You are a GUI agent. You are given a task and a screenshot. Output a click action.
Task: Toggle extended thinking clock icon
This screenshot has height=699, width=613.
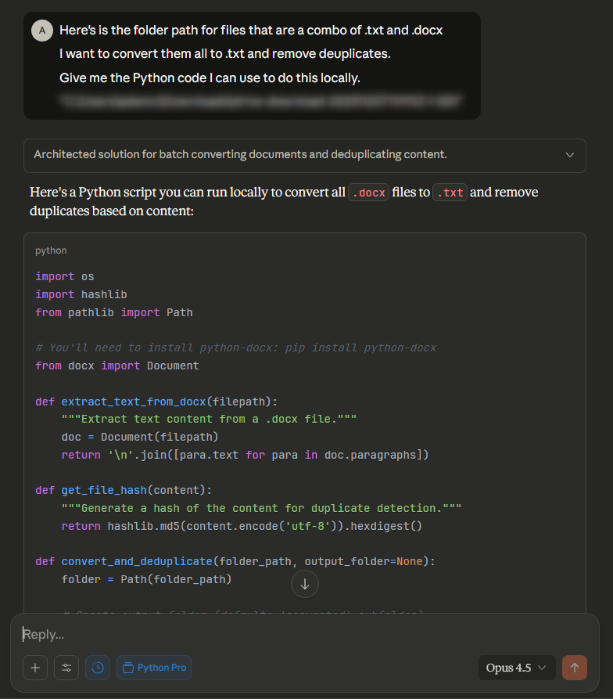tap(98, 668)
